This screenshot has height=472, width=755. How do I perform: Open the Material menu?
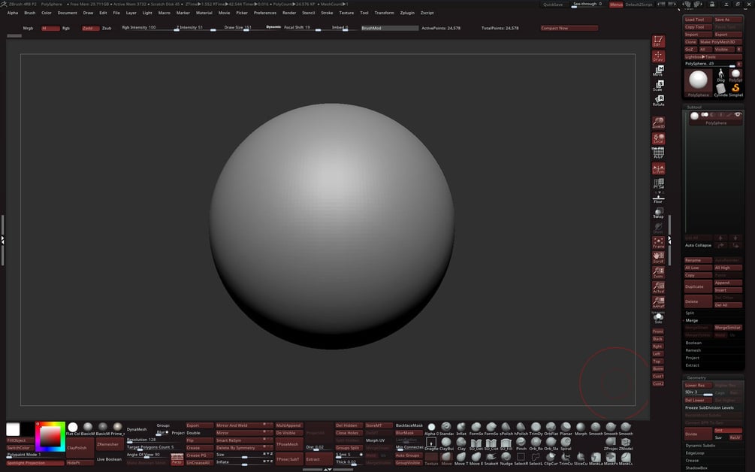[x=204, y=13]
